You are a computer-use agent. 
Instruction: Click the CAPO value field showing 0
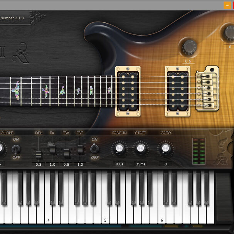(165, 164)
